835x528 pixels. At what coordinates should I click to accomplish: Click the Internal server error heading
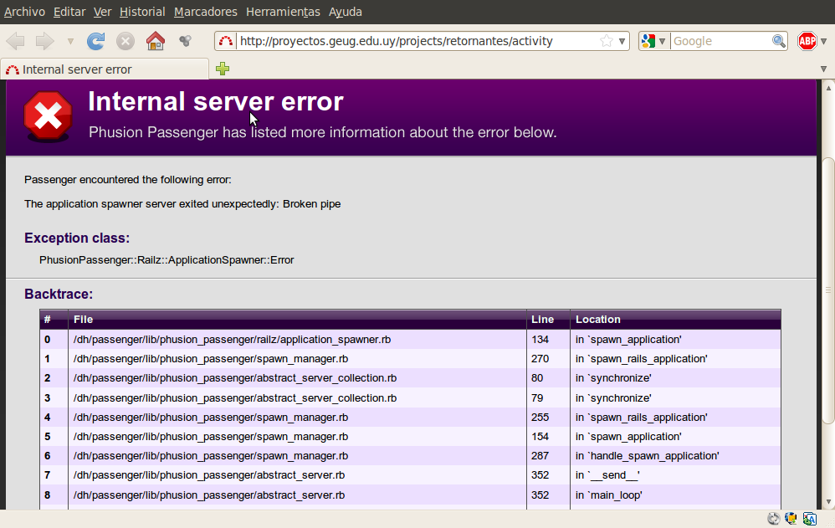click(216, 102)
